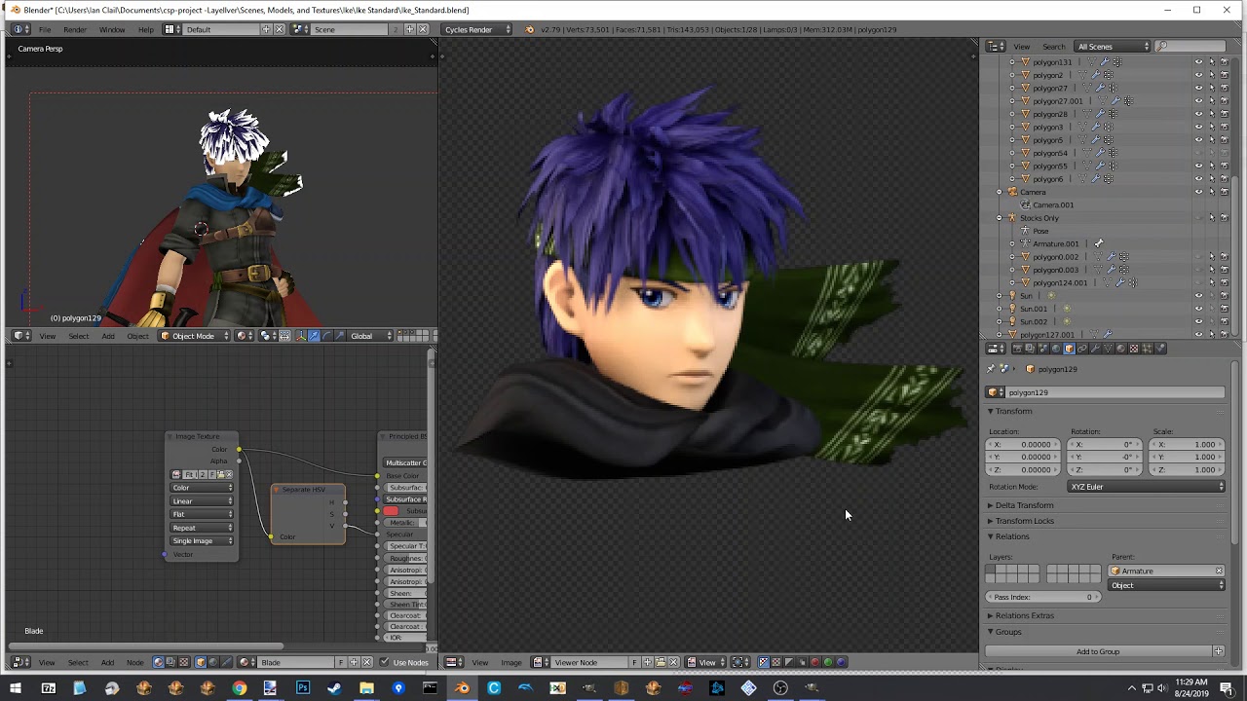Screen dimensions: 1247x701
Task: Expand the Delta Transform panel
Action: tap(1024, 505)
